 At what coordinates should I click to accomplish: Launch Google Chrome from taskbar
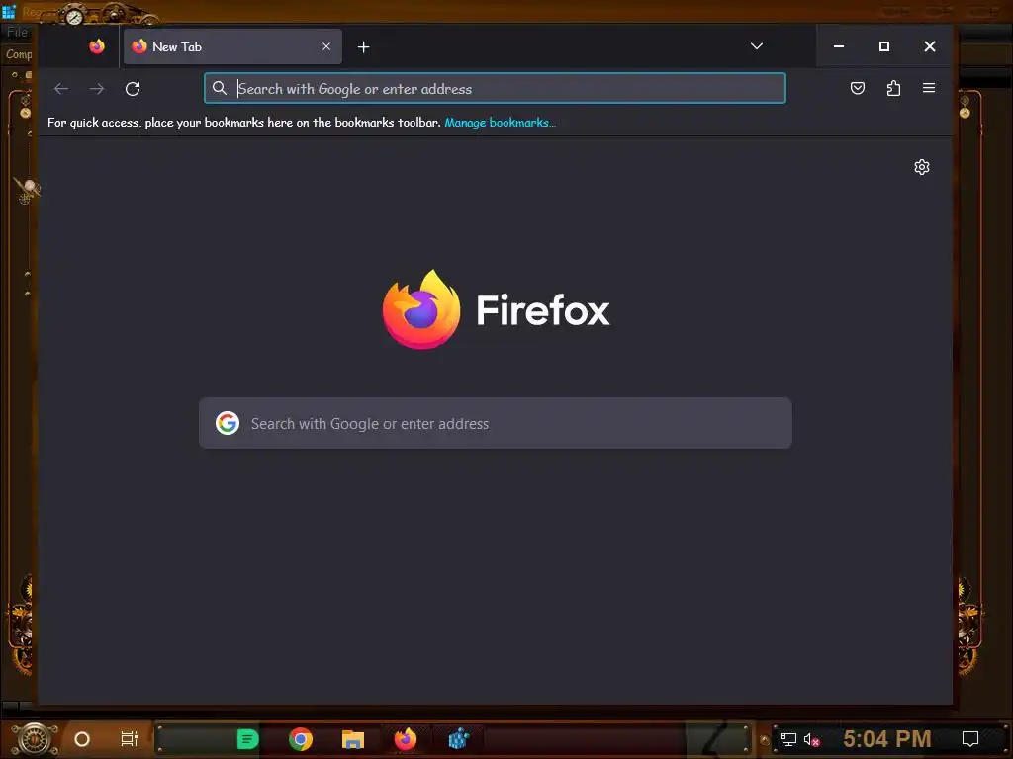pyautogui.click(x=301, y=739)
